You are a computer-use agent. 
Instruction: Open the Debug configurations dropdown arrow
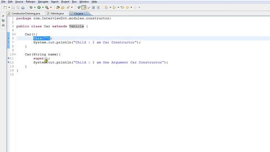click(35, 8)
